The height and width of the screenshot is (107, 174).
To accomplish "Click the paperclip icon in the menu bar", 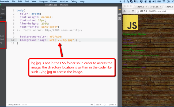I will [x=128, y=1].
